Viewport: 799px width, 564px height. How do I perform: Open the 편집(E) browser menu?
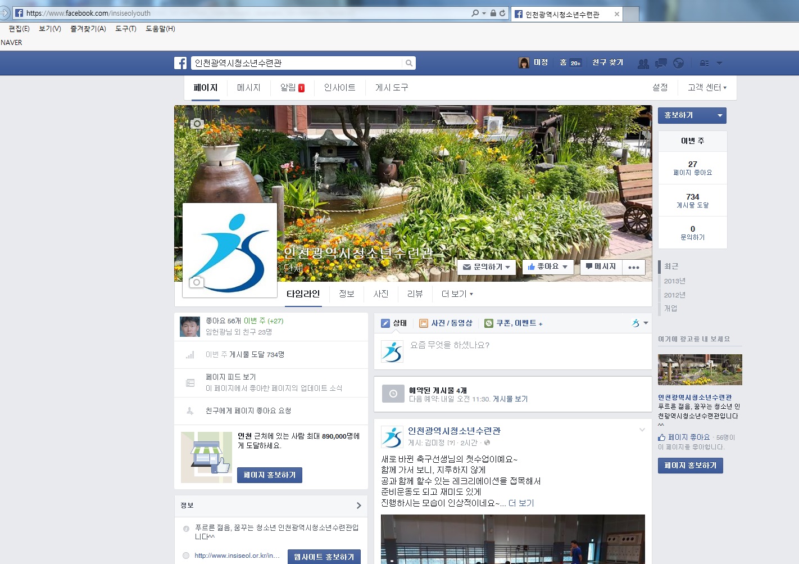(19, 29)
